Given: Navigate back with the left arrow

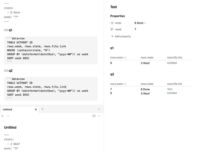Looking at the screenshot, I should (3, 116).
